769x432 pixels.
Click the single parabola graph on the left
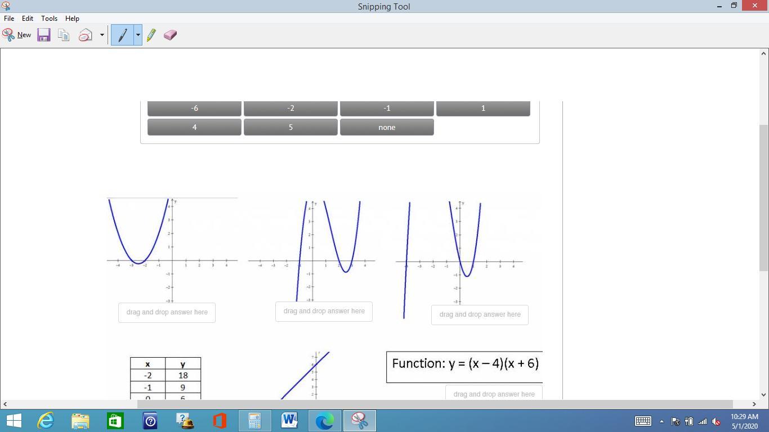click(x=172, y=250)
